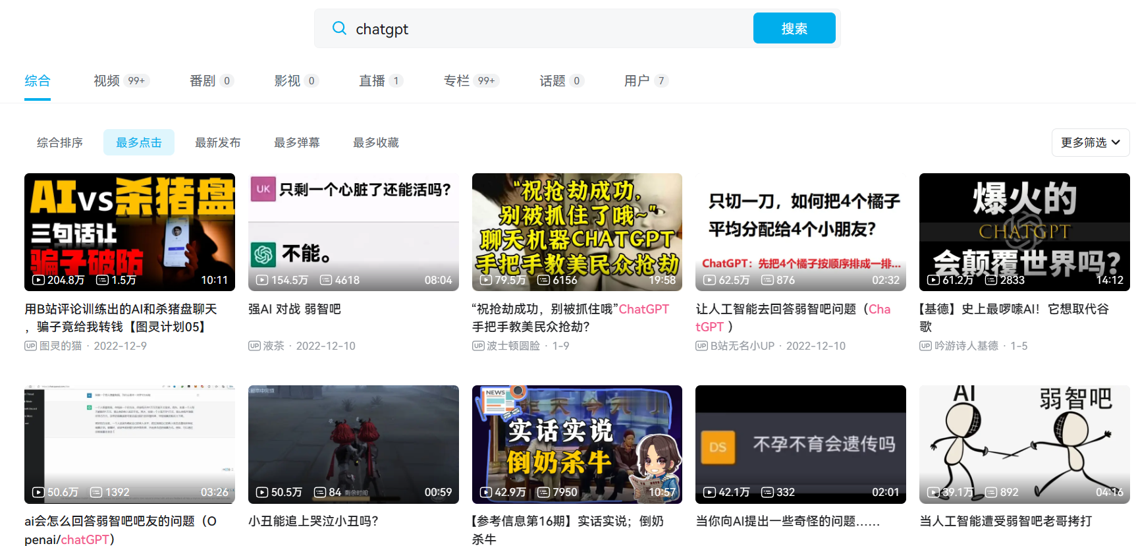Open title 当人工智能遭受弱智吧老哥拷打

pos(1006,521)
